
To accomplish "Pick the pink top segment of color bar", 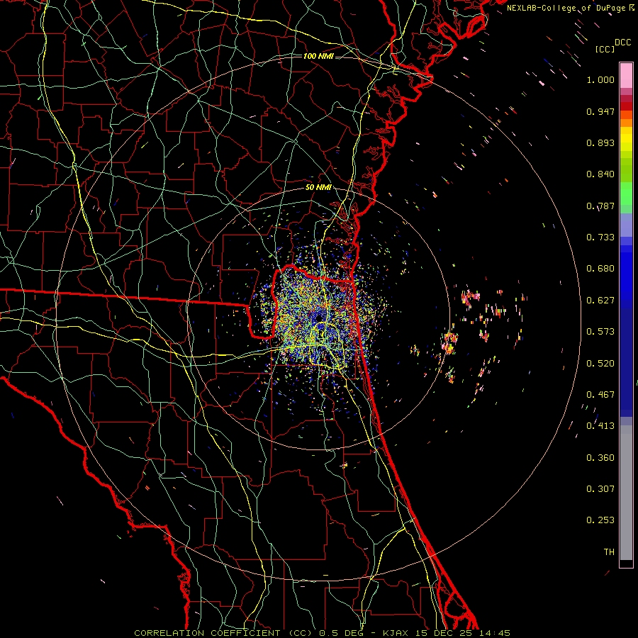I will tap(626, 75).
